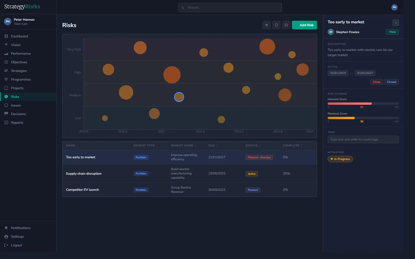The width and height of the screenshot is (415, 259).
Task: Open Settings from the sidebar menu
Action: coord(17,237)
